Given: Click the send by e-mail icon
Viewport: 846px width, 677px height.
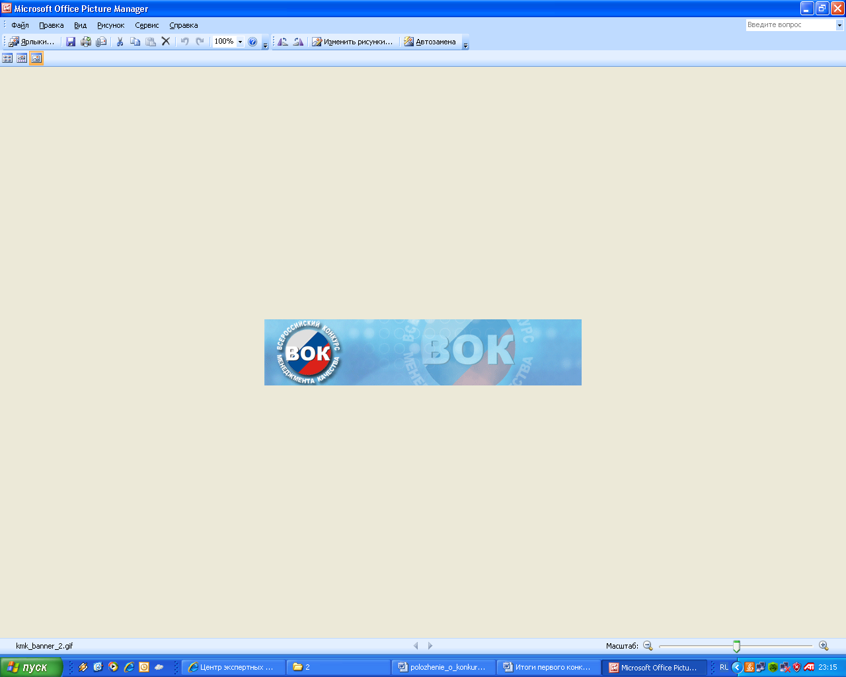Looking at the screenshot, I should pos(101,42).
